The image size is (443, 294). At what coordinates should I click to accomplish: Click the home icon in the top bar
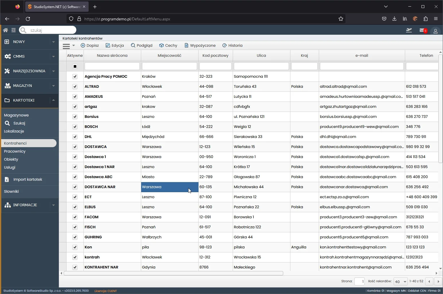5,30
